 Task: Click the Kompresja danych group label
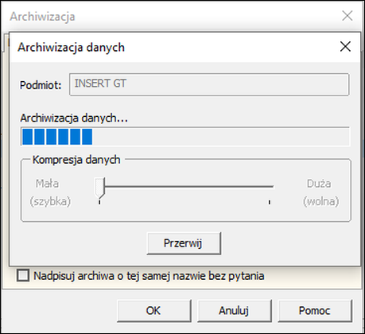tap(76, 160)
